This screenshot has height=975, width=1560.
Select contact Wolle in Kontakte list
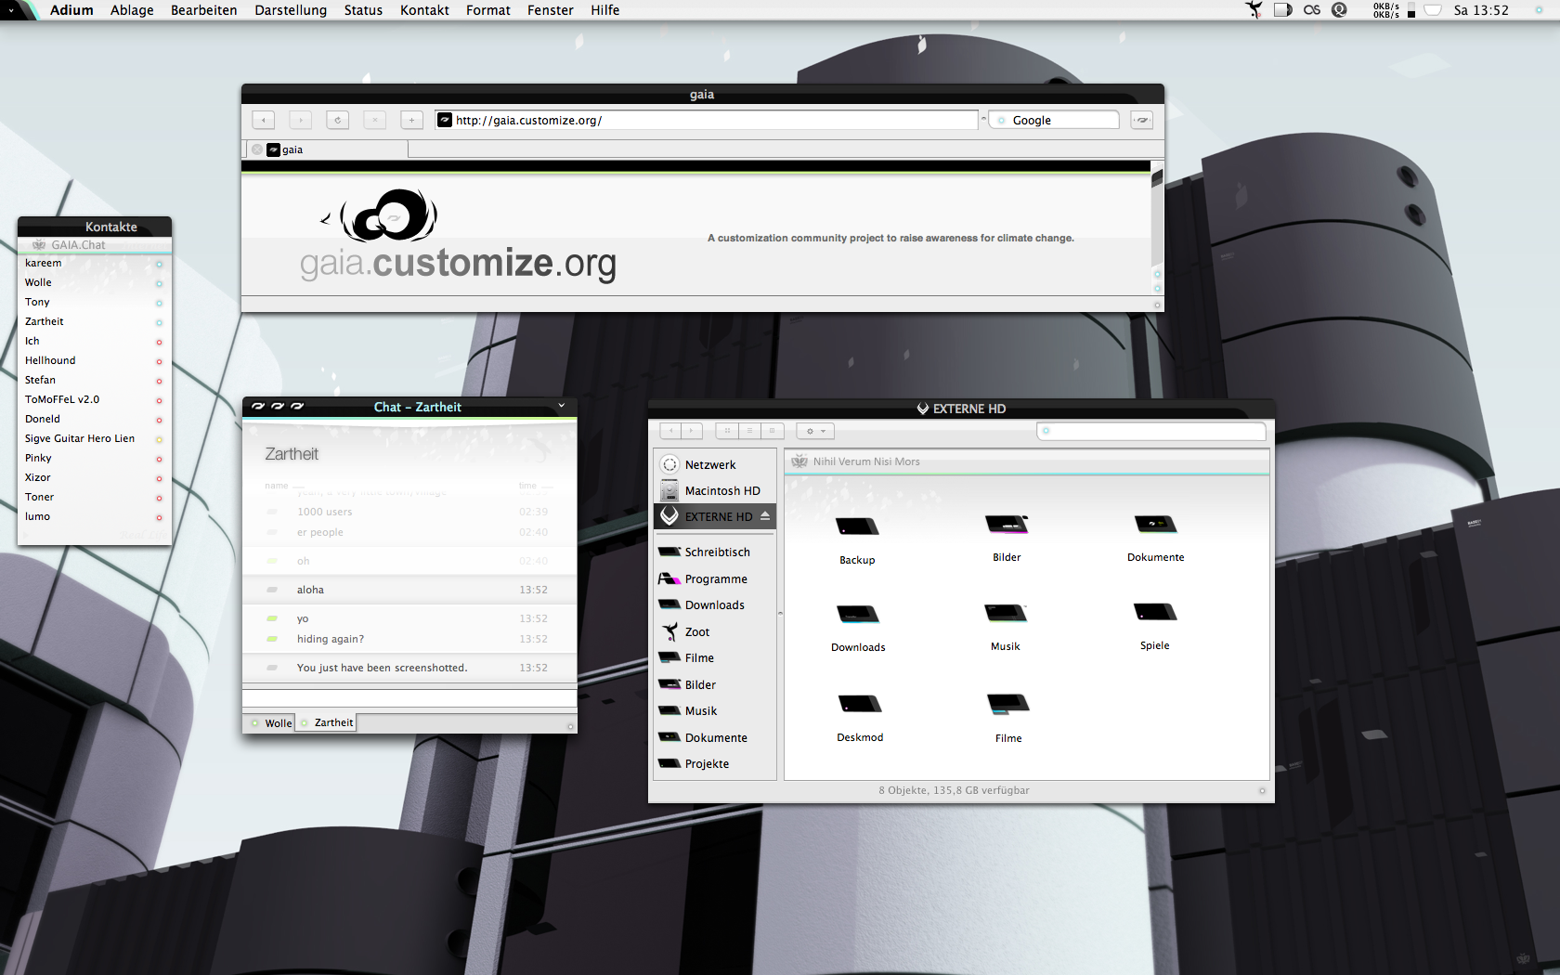[94, 282]
